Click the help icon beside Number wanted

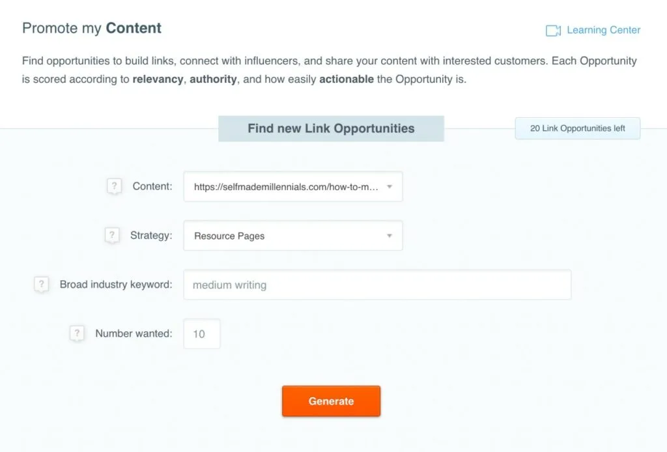coord(77,333)
